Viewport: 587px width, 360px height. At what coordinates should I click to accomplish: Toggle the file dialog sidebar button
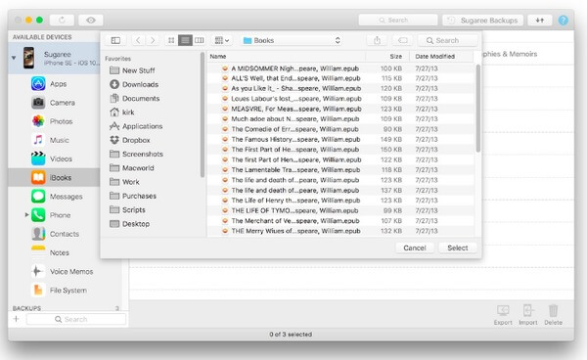coord(115,40)
